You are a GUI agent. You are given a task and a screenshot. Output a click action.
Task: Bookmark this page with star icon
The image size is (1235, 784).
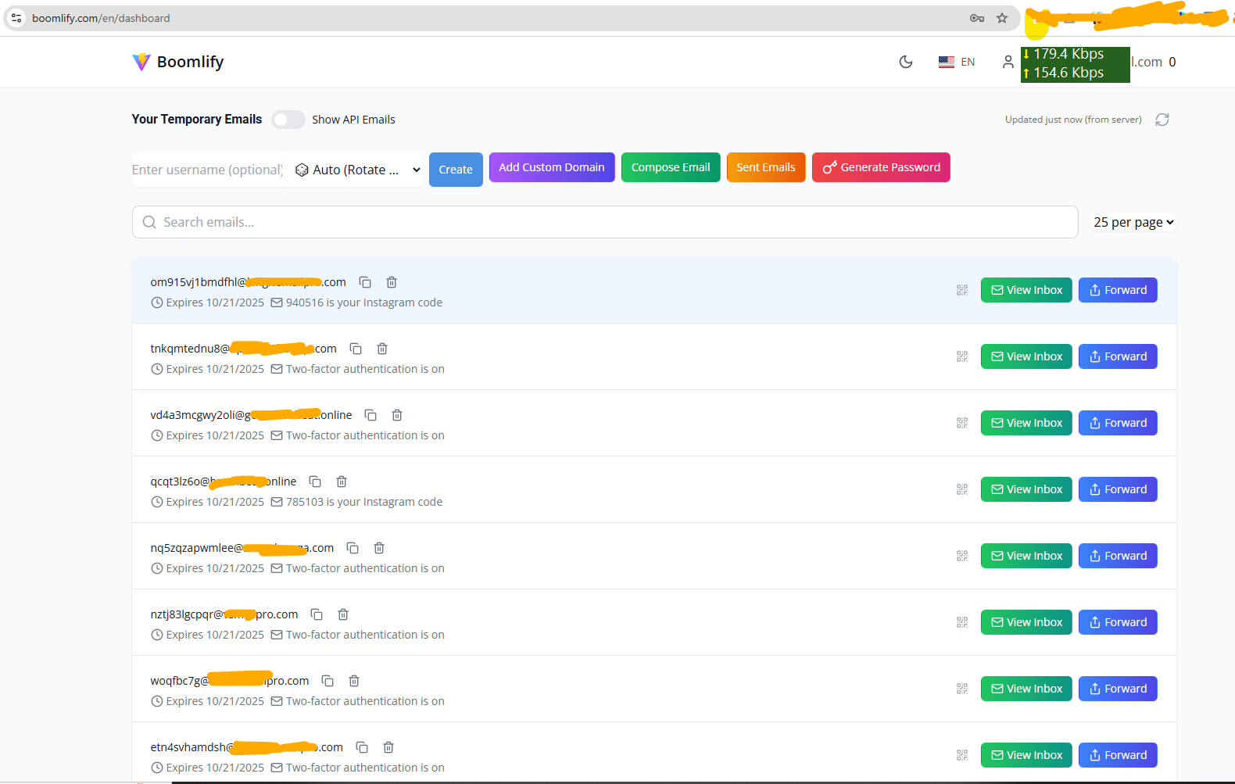(1002, 18)
